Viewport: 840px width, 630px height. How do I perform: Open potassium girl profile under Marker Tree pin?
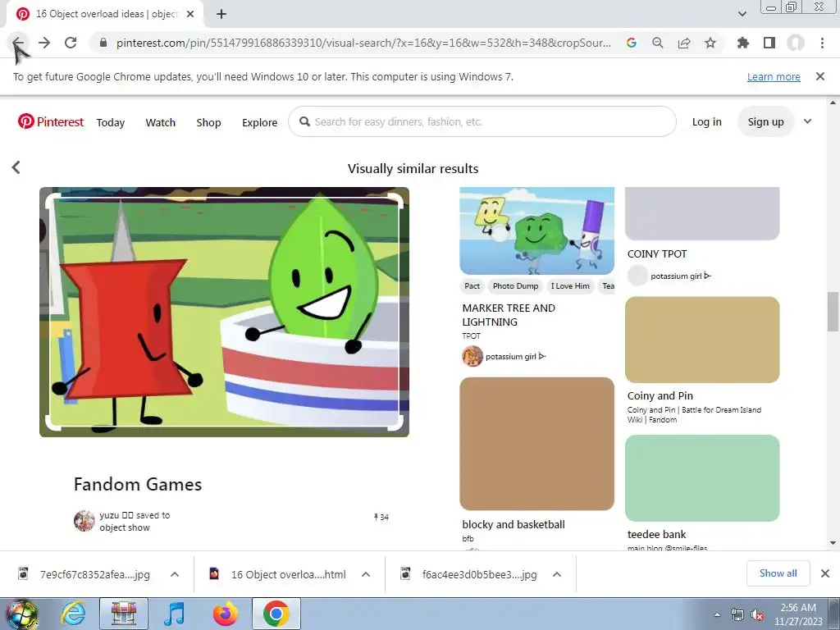[x=515, y=356]
